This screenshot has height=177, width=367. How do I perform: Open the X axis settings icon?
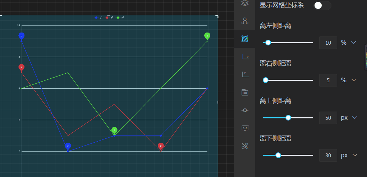pyautogui.click(x=245, y=56)
